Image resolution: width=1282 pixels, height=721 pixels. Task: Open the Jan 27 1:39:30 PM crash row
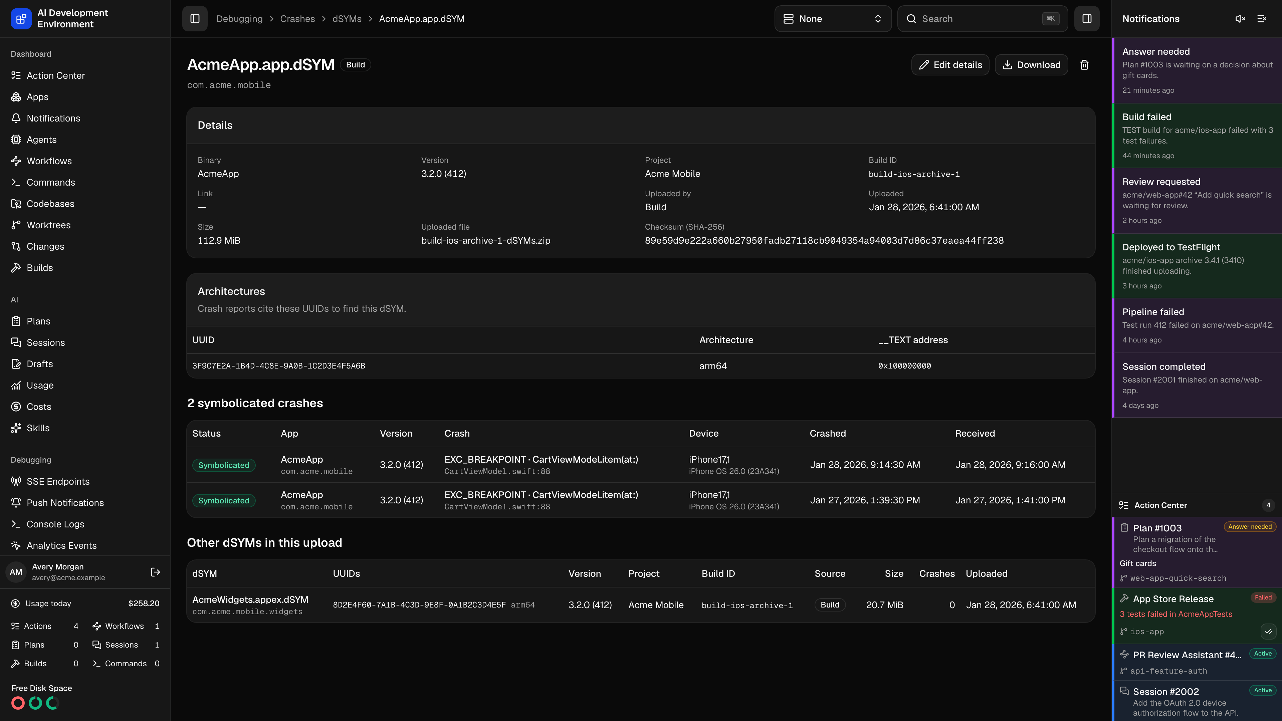click(641, 500)
